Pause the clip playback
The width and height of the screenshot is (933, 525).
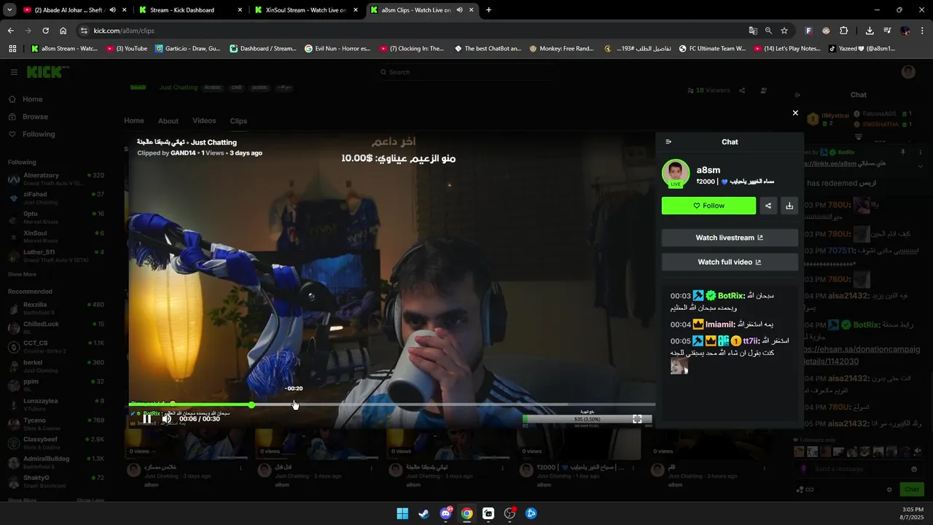[147, 419]
